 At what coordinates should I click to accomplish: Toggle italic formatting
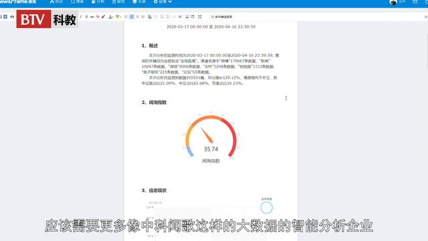pyautogui.click(x=81, y=17)
